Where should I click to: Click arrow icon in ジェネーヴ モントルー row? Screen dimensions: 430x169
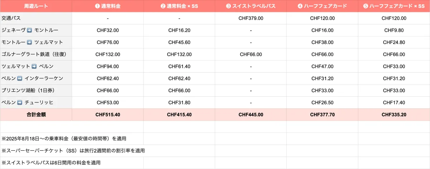(30, 30)
